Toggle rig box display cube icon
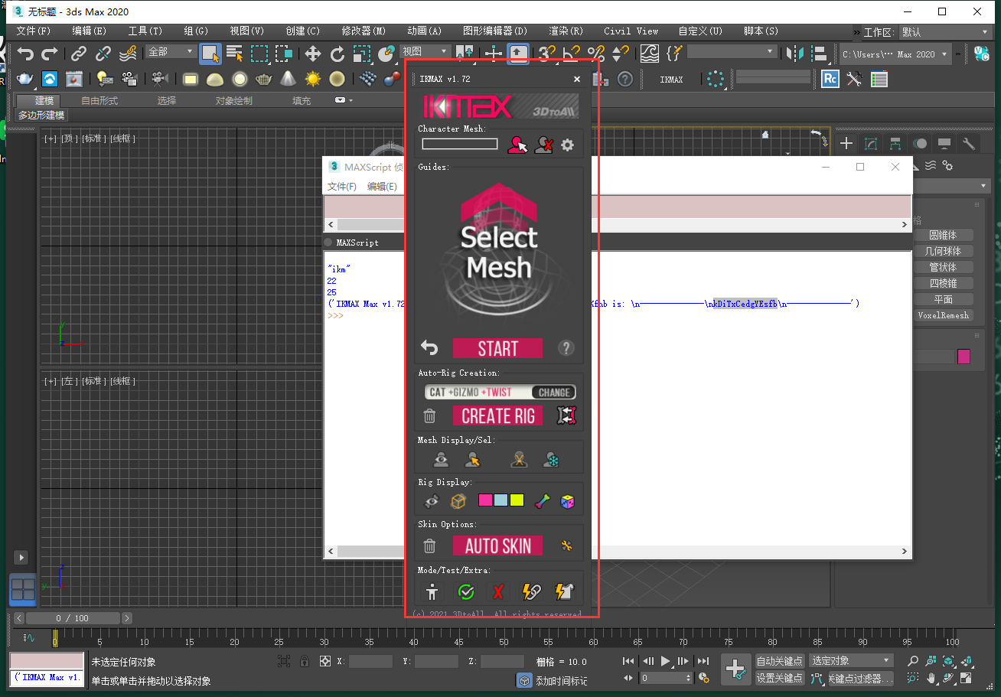 click(x=458, y=502)
